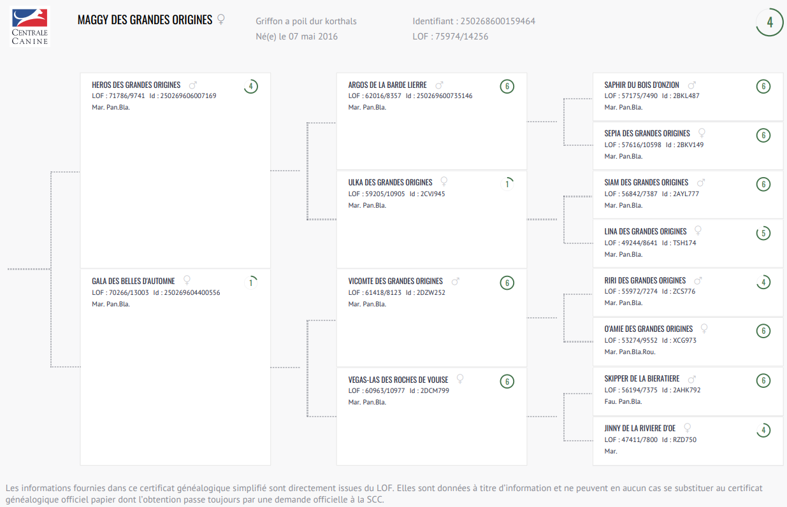
Task: Select Vicomte des Grandes Origines ancestor card
Action: [x=431, y=318]
